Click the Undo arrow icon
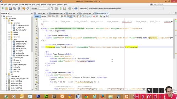 [x=24, y=9]
